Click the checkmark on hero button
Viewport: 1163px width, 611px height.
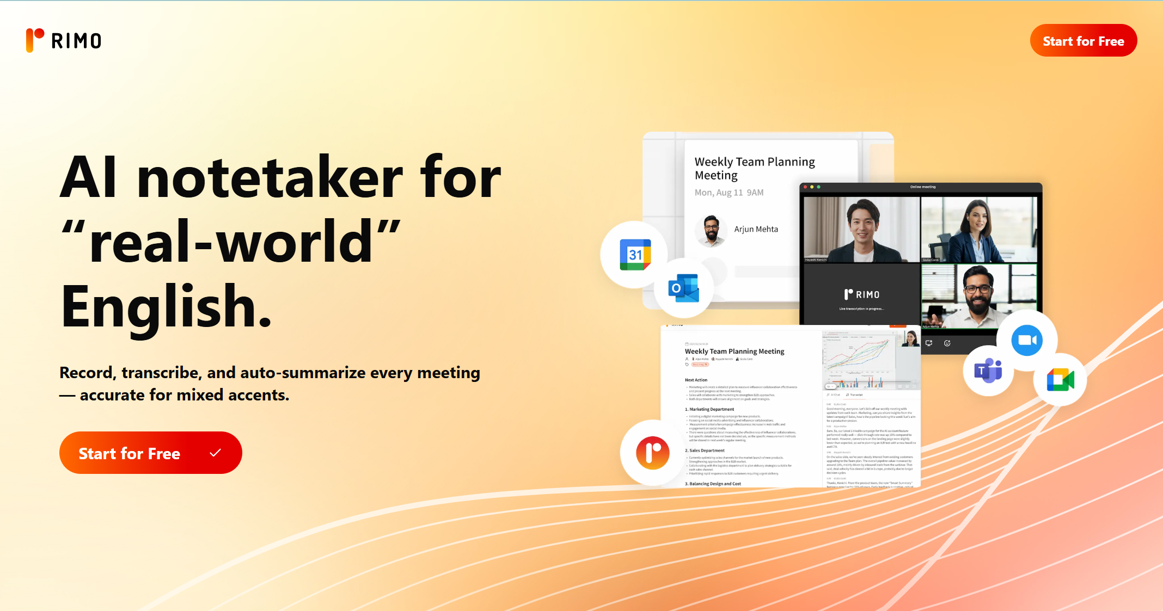click(x=216, y=453)
